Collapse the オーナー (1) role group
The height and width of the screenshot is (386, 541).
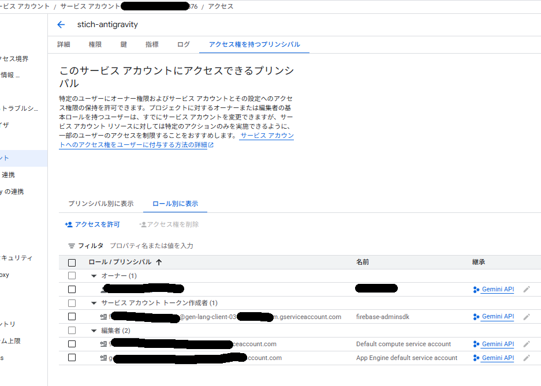pyautogui.click(x=94, y=276)
